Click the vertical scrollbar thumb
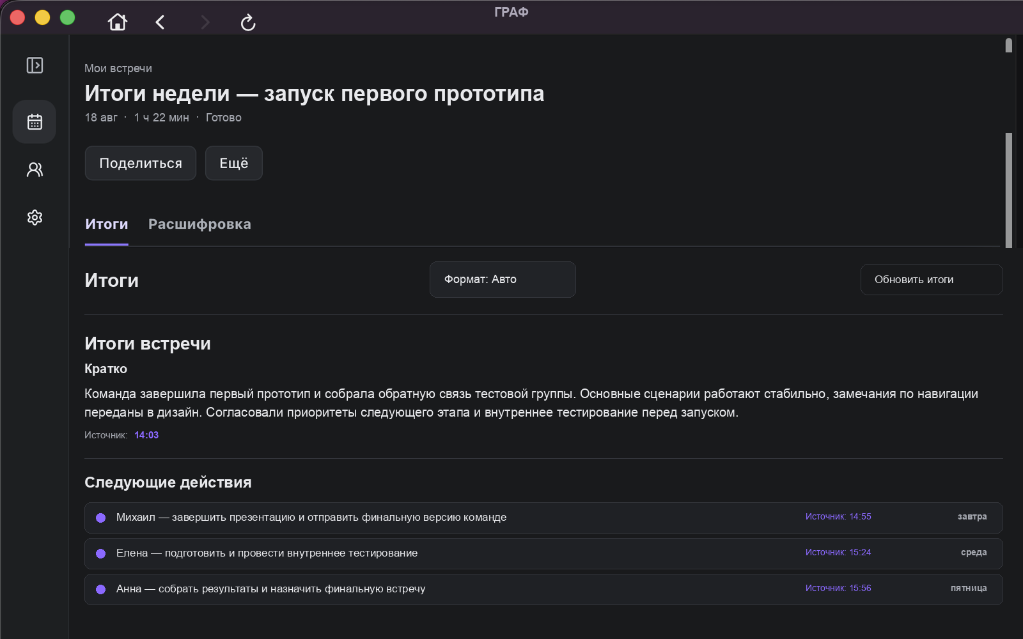Image resolution: width=1023 pixels, height=639 pixels. [1009, 190]
